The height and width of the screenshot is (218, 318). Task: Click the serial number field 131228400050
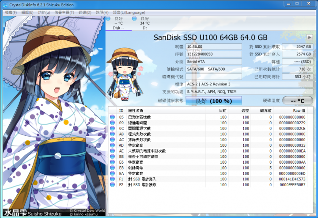(214, 54)
